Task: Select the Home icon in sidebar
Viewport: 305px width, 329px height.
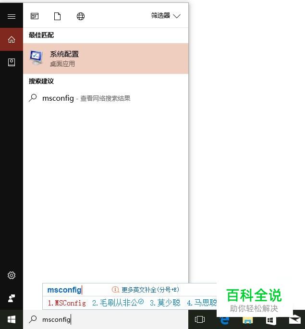Action: [x=12, y=39]
